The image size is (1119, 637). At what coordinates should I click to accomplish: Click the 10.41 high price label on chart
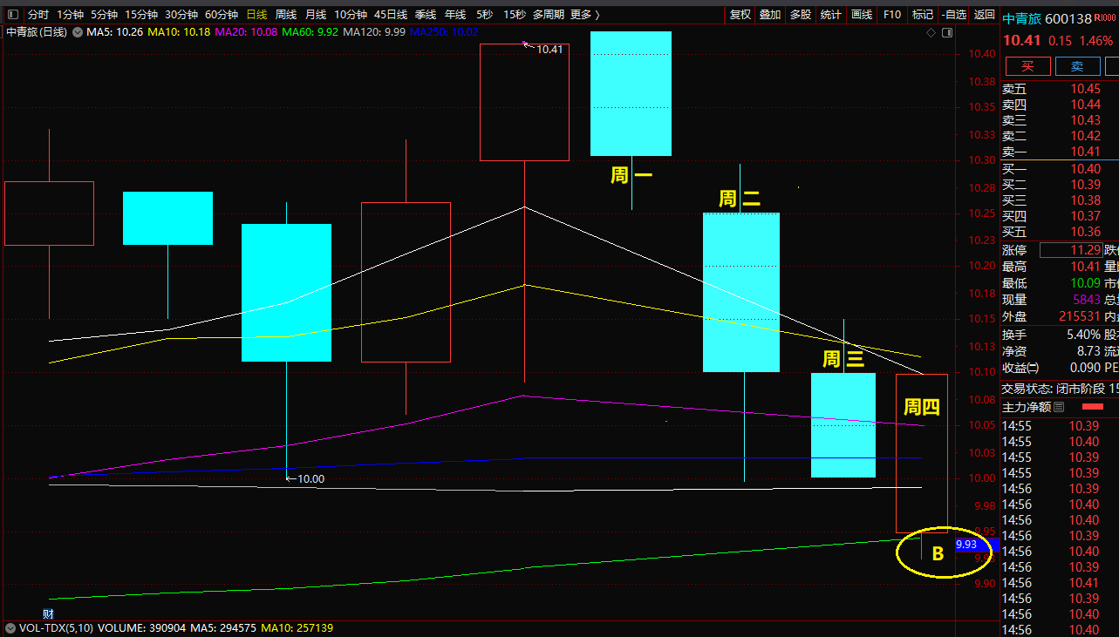pos(549,50)
